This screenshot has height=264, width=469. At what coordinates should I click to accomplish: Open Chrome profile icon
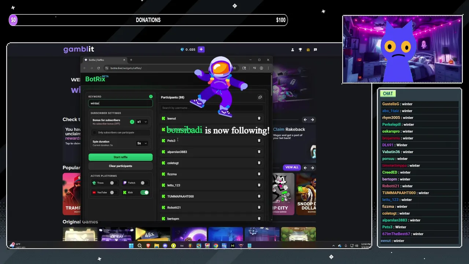point(261,68)
